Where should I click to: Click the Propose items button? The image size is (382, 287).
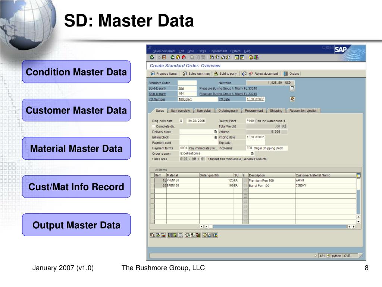pyautogui.click(x=164, y=74)
